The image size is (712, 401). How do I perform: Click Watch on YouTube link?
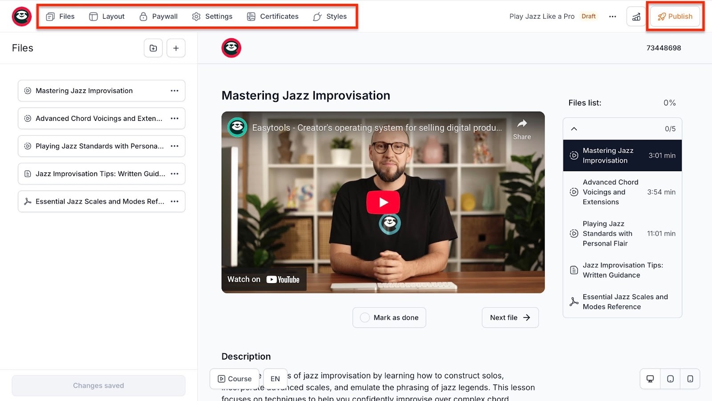pos(263,279)
